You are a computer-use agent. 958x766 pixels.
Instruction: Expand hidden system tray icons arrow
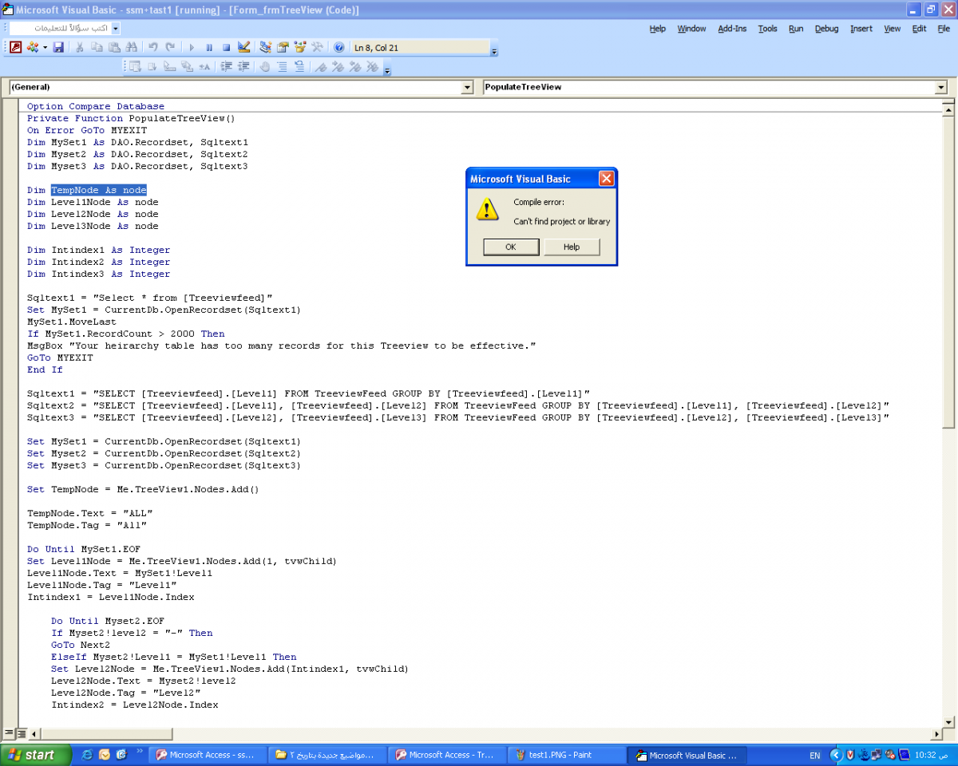[x=837, y=755]
